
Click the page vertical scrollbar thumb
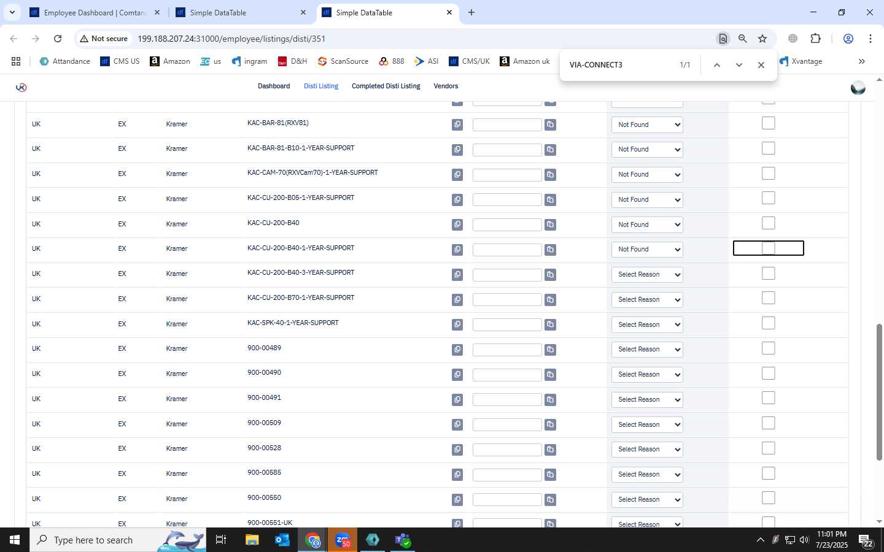tap(879, 391)
